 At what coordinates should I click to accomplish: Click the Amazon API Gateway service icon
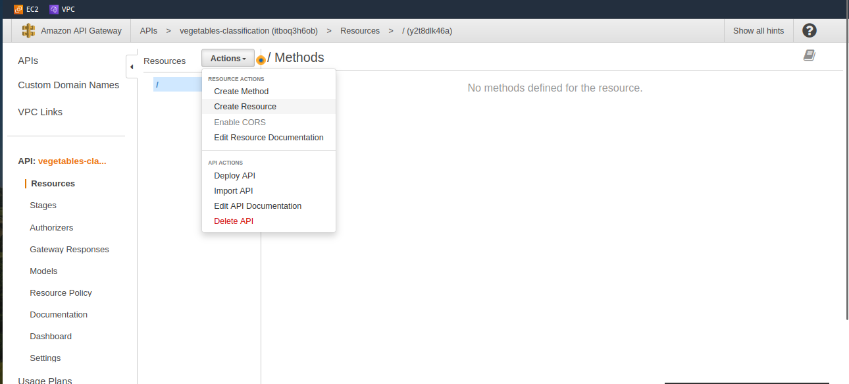[x=28, y=30]
